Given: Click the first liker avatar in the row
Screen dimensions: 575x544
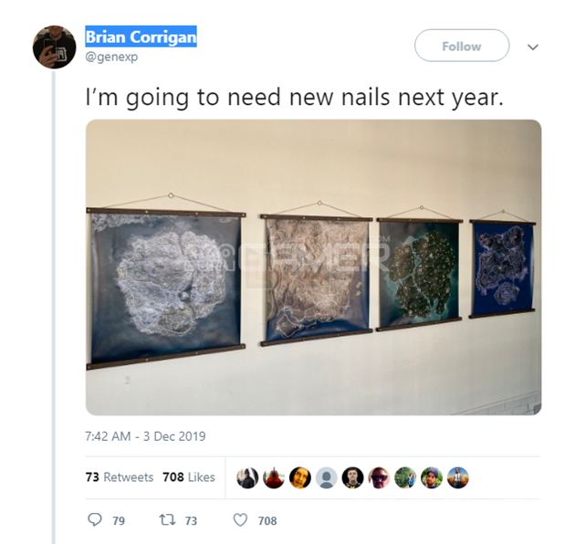Looking at the screenshot, I should (247, 477).
